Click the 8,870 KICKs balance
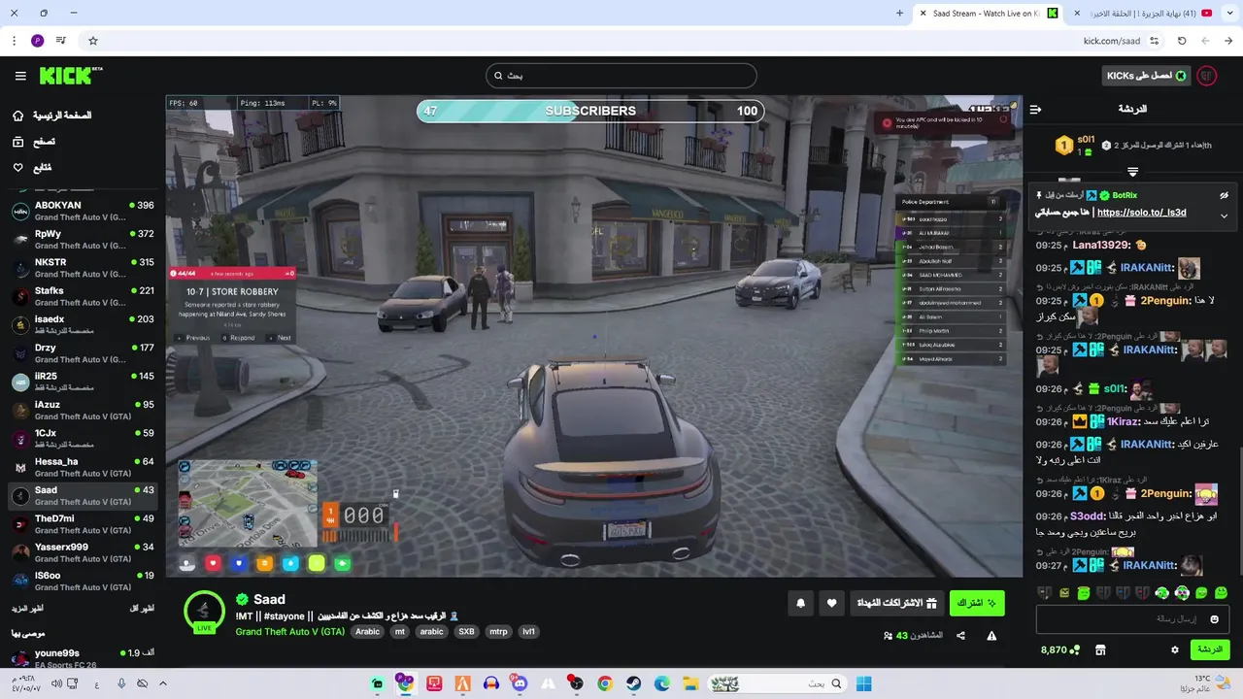The height and width of the screenshot is (699, 1243). [1060, 649]
